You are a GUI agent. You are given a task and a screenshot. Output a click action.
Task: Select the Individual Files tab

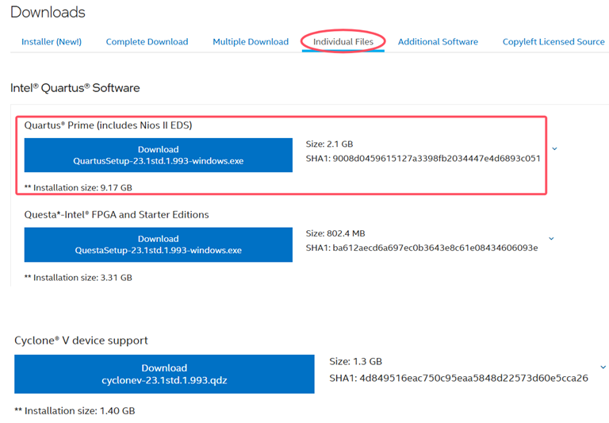click(x=343, y=41)
